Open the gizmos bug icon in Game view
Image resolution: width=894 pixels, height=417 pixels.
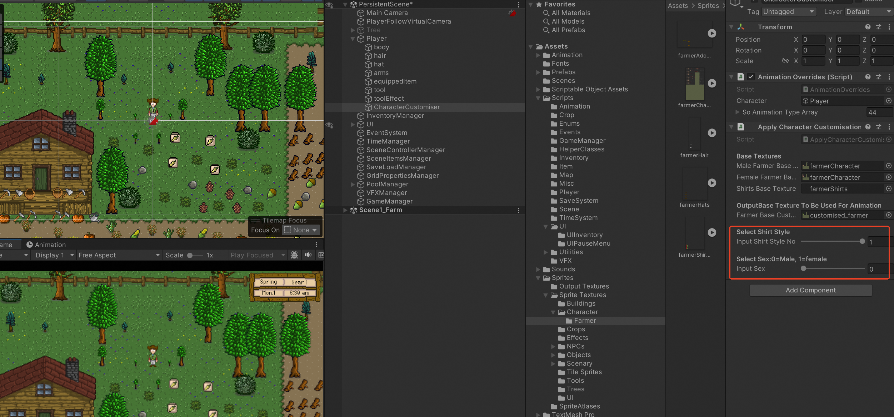point(294,255)
